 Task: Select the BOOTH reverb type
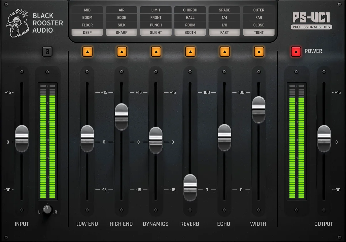(x=190, y=32)
